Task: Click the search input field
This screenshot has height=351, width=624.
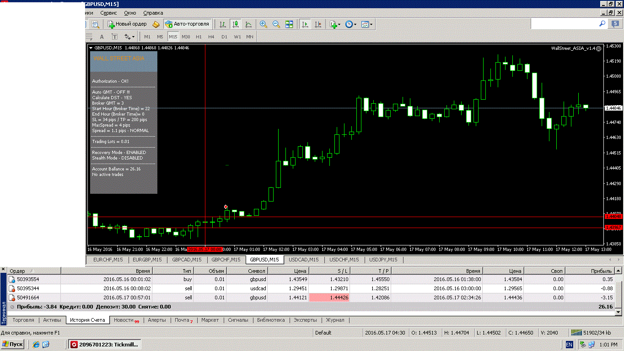Action: click(565, 23)
